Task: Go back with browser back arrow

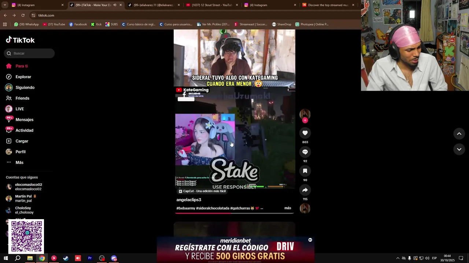Action: (5, 15)
